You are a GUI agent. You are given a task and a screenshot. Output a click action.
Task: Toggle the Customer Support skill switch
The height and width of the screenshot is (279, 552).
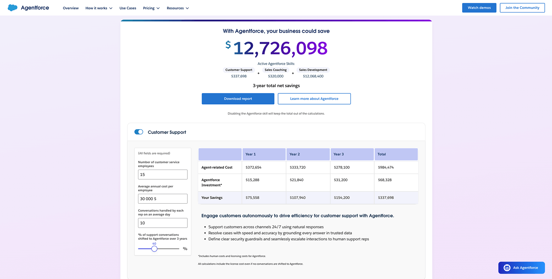tap(139, 132)
